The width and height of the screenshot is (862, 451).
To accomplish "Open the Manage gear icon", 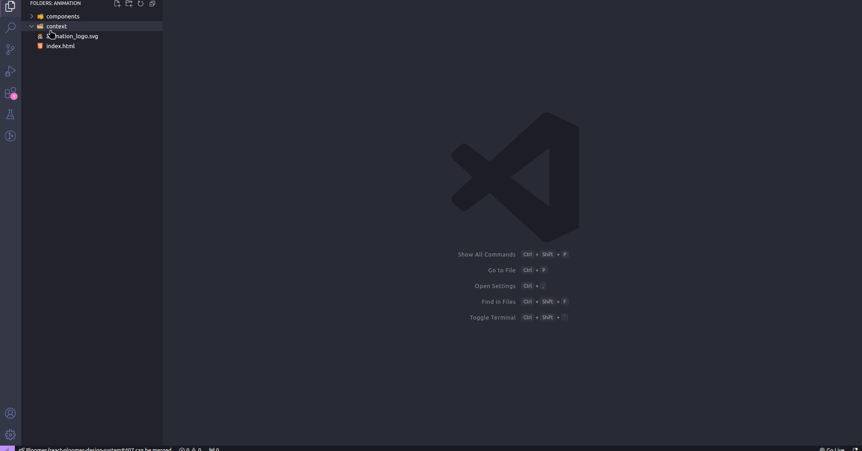I will (10, 435).
